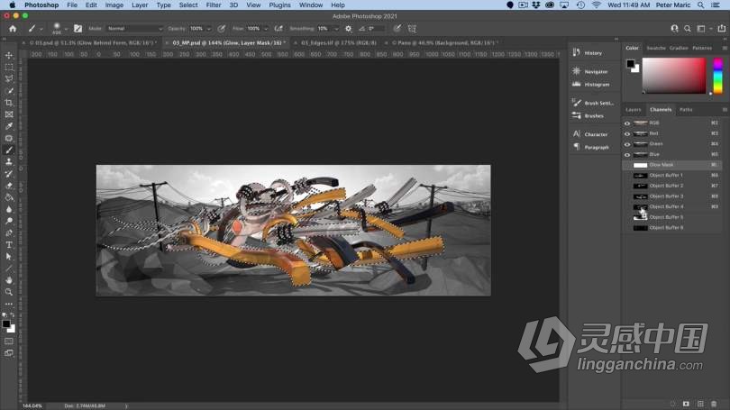Toggle pressure for size button
Image resolution: width=730 pixels, height=410 pixels.
point(397,29)
